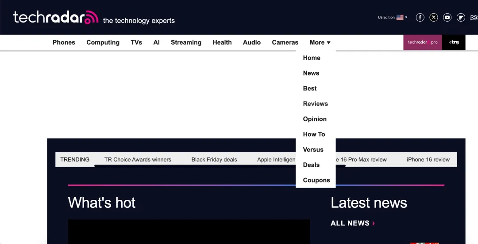The height and width of the screenshot is (244, 478).
Task: Click TR Choice Awards winners link
Action: pos(138,159)
